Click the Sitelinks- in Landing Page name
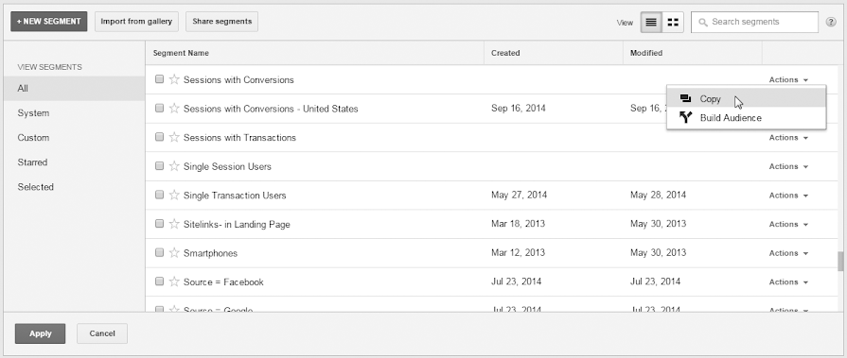 (237, 224)
